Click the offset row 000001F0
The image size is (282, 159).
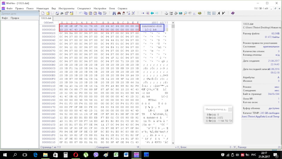49,135
